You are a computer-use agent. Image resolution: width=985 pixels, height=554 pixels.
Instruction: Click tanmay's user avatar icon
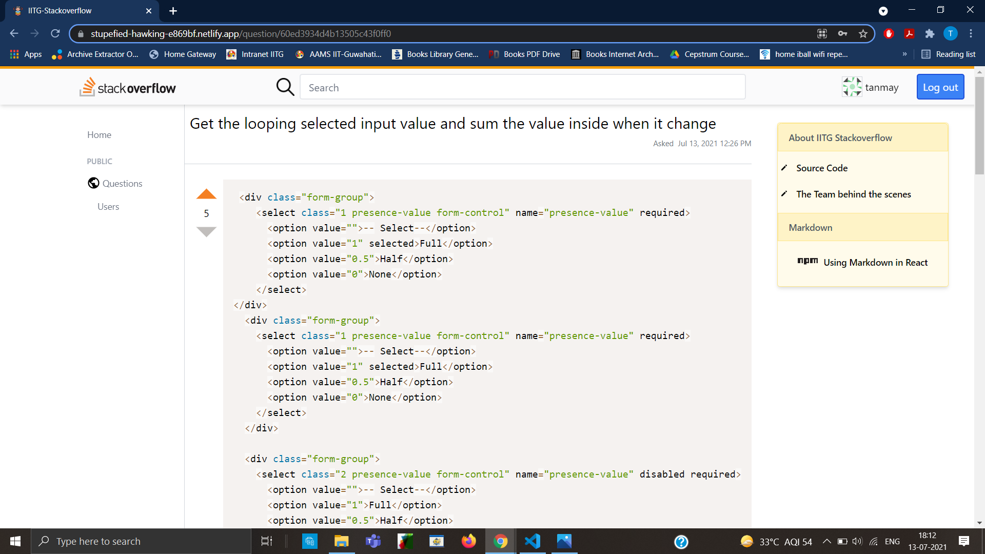pos(852,87)
